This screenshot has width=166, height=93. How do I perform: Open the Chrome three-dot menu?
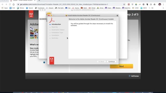click(x=164, y=4)
